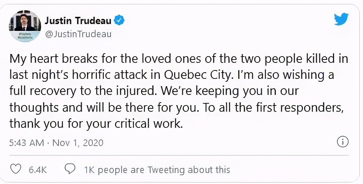Click the banner text at the avatar's bottom

(x=25, y=37)
